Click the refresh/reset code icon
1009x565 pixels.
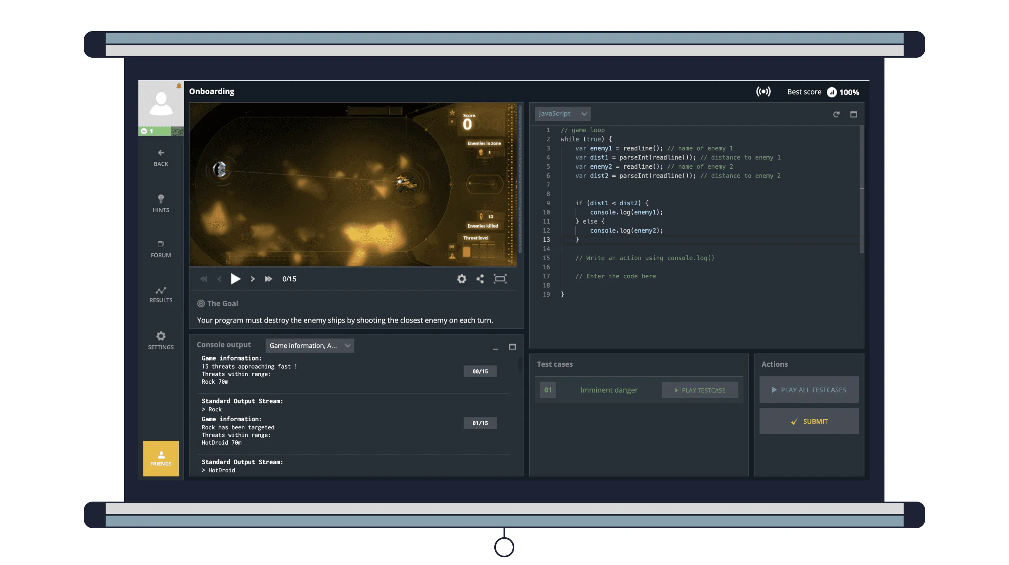pos(836,114)
